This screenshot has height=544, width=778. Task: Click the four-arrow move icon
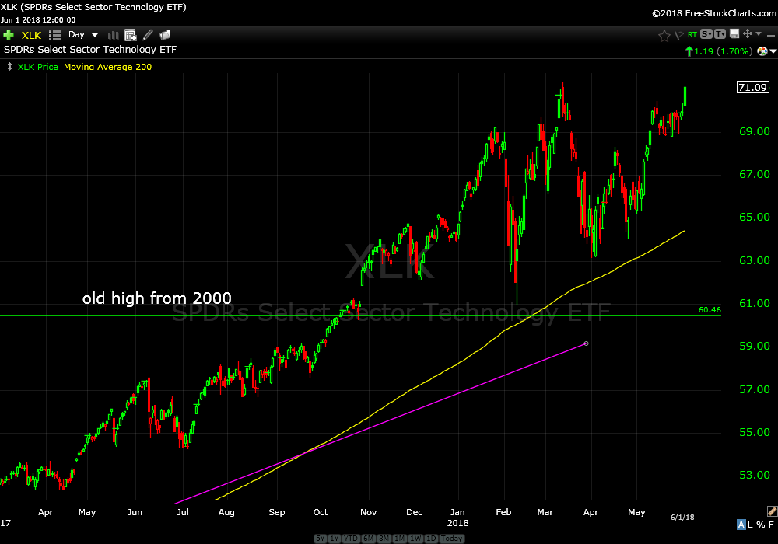pyautogui.click(x=748, y=34)
